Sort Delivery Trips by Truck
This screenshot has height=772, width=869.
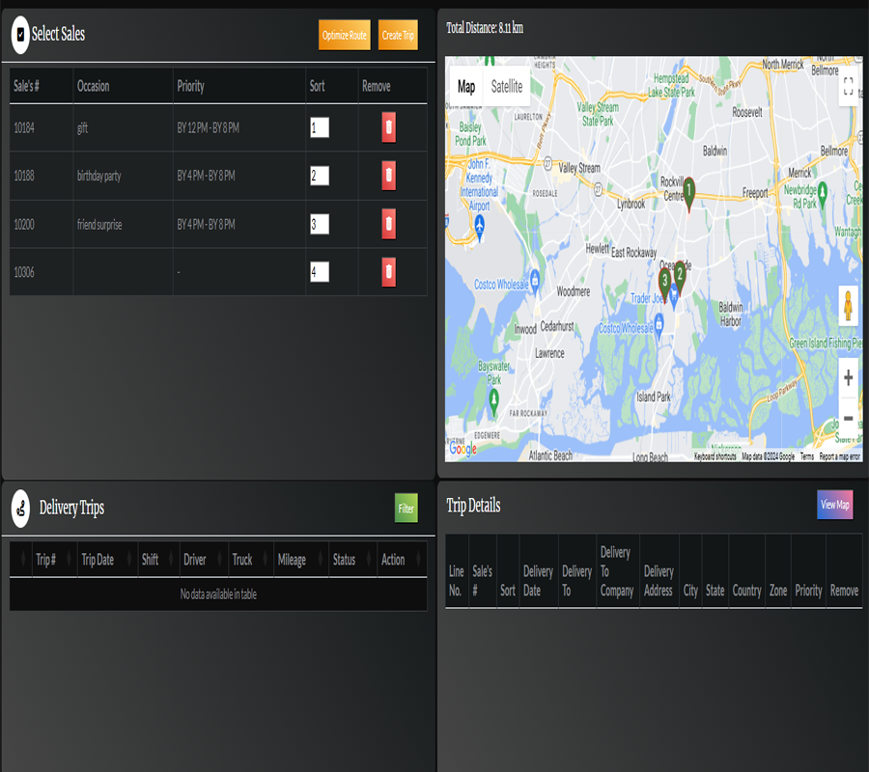250,560
